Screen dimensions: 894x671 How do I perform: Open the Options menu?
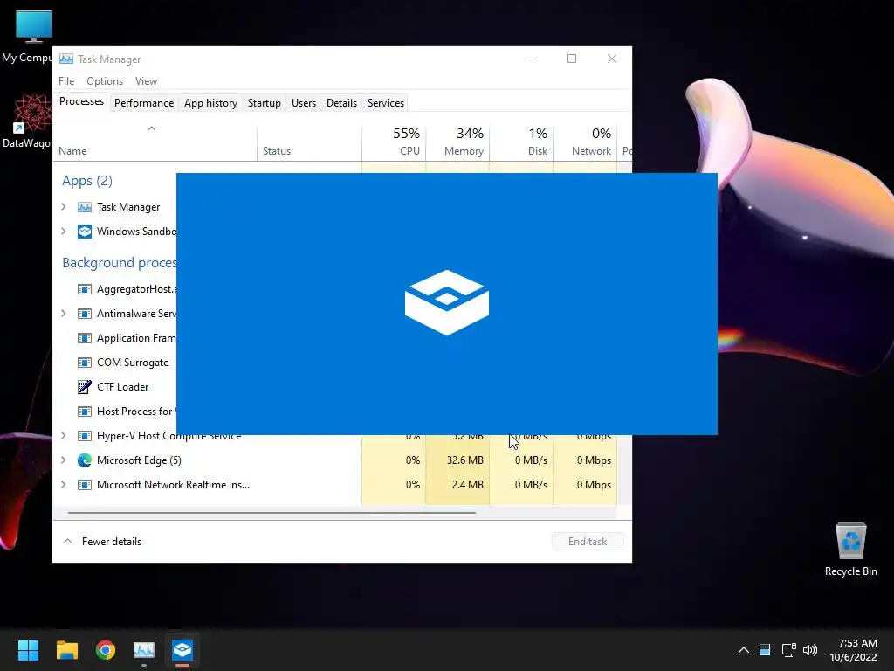tap(105, 81)
